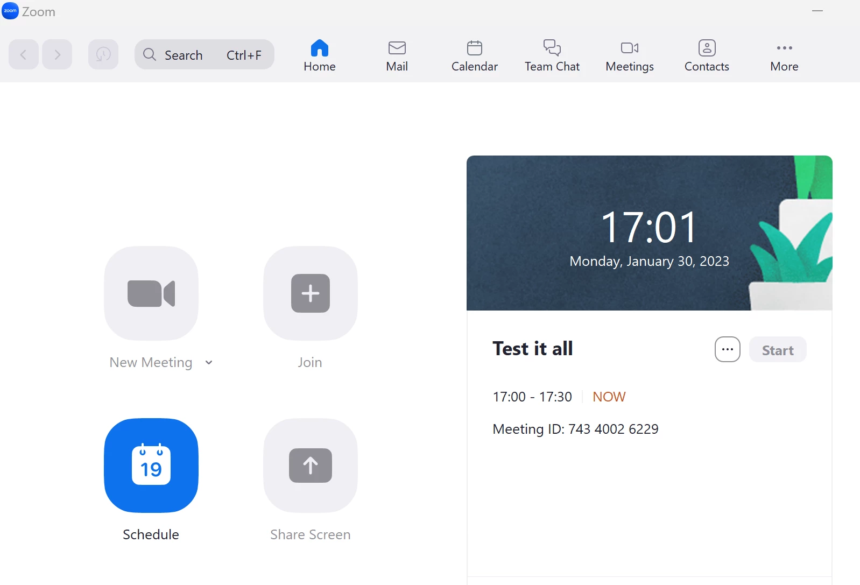The height and width of the screenshot is (585, 860).
Task: Click the 17:00 - 17:30 time range
Action: 532,397
